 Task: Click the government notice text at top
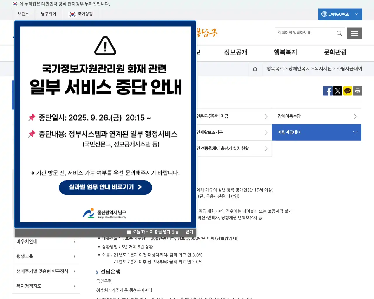pyautogui.click(x=65, y=4)
